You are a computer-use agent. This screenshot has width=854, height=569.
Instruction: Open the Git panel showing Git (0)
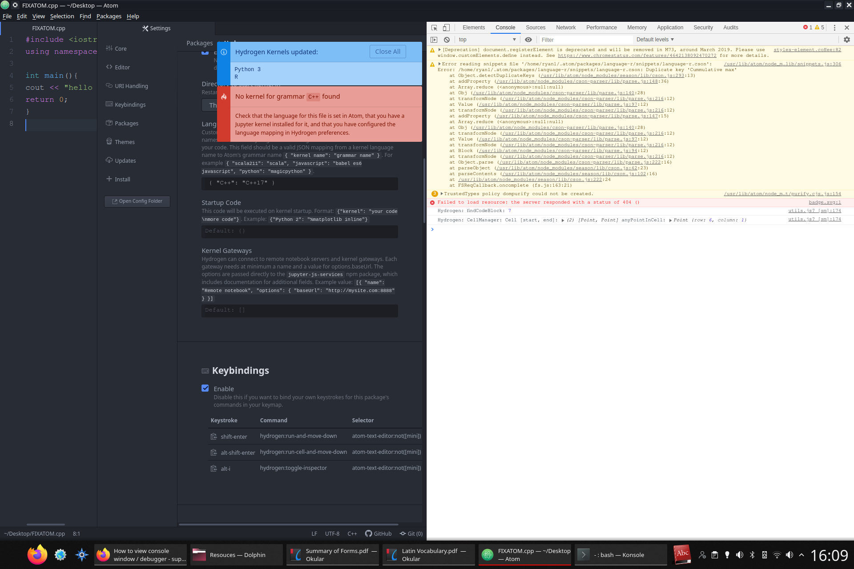coord(411,533)
